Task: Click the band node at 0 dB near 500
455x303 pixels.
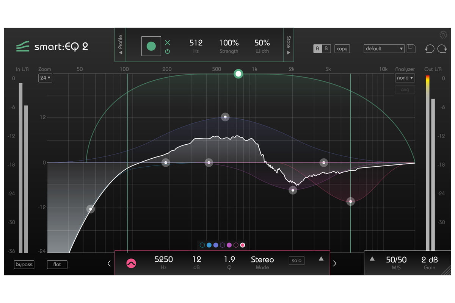Action: [x=209, y=162]
